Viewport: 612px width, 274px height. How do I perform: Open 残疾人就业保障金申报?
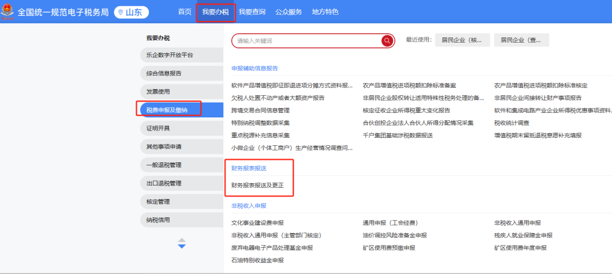point(524,235)
